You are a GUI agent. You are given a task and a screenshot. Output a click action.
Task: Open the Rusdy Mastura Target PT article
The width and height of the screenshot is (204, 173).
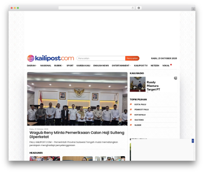click(x=153, y=86)
